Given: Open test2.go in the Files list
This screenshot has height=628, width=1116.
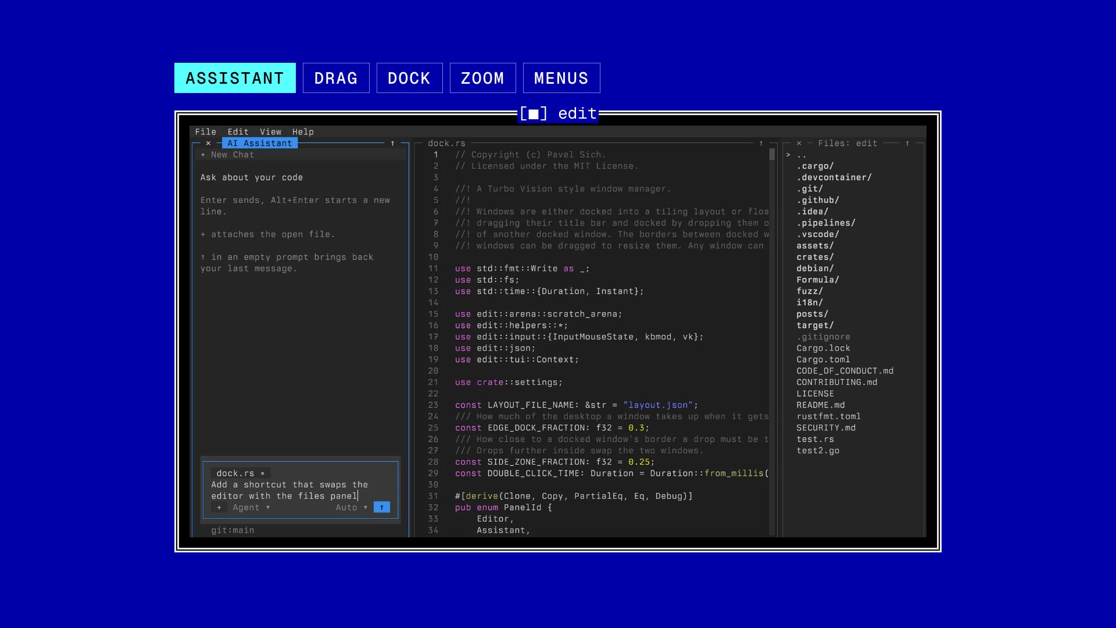Looking at the screenshot, I should tap(818, 451).
